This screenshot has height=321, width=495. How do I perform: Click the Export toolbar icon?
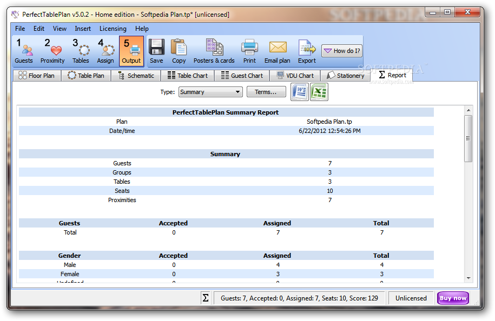pyautogui.click(x=307, y=51)
